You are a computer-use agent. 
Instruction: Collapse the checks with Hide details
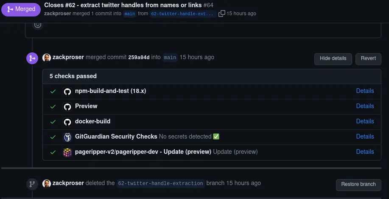point(333,58)
